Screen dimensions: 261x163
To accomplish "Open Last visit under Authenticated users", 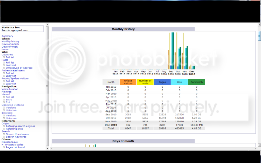I will pyautogui.click(x=11, y=76).
